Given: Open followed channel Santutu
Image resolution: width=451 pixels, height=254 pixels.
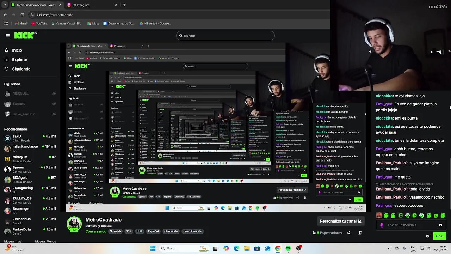Looking at the screenshot, I should coord(30,104).
